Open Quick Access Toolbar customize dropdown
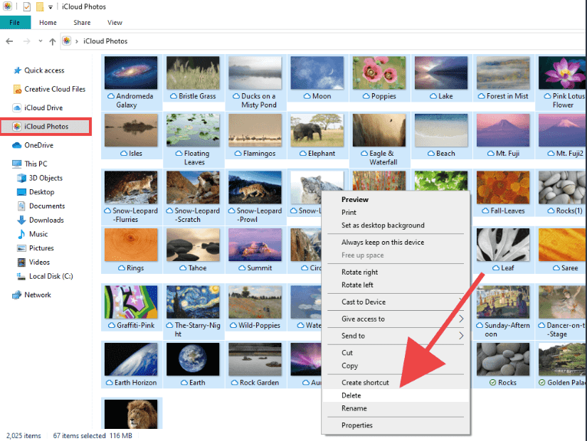Screen dimensions: 587x441 (x=51, y=7)
